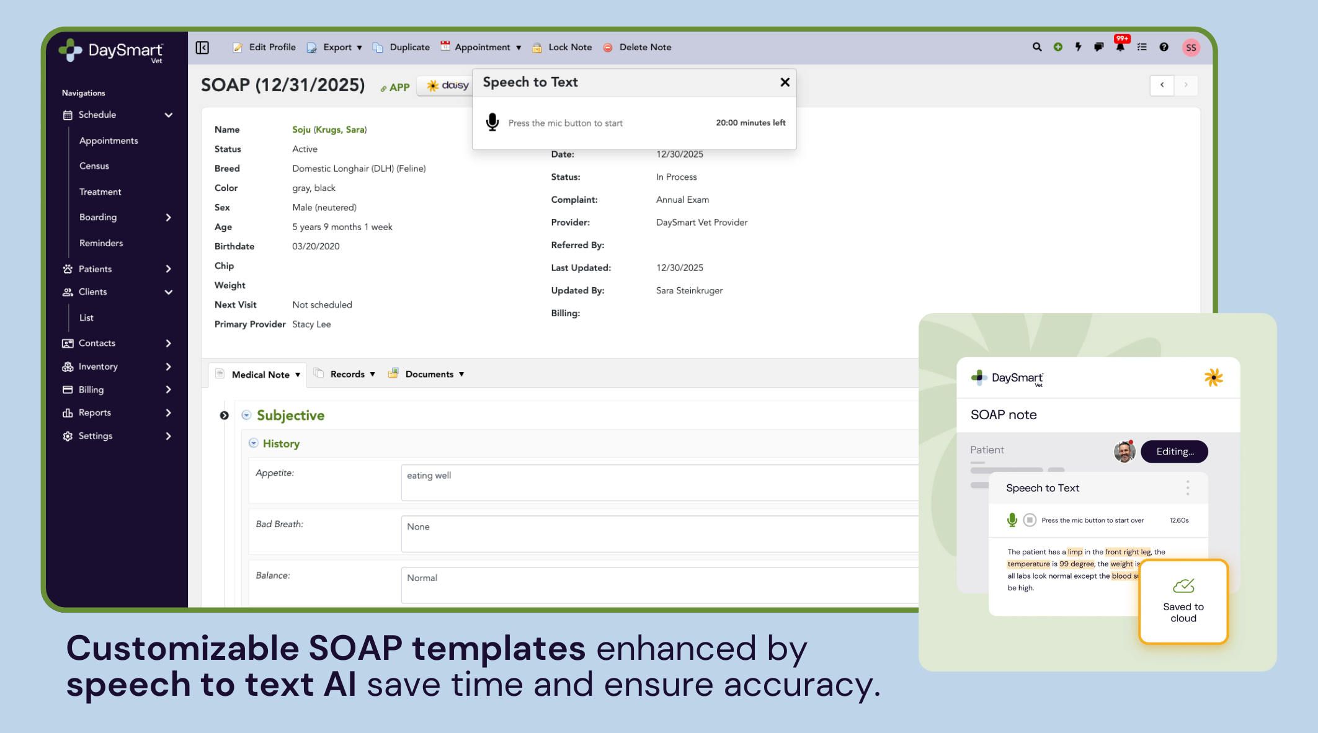Open Appointments in the sidebar
This screenshot has width=1318, height=733.
[109, 141]
